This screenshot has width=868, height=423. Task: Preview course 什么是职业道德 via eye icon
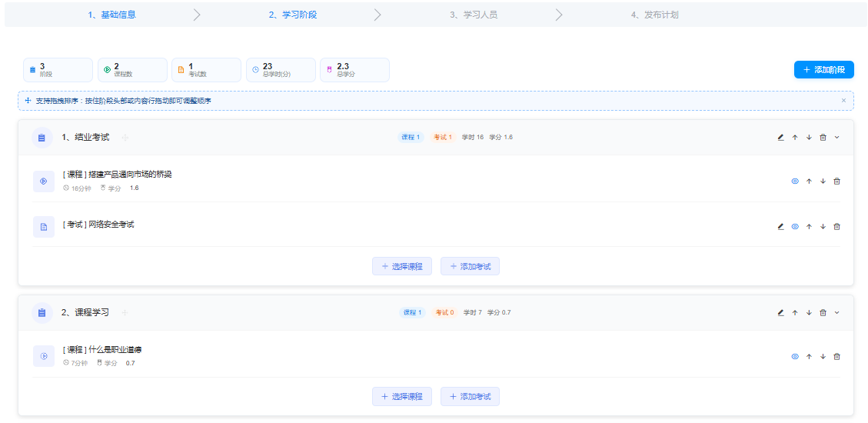(x=795, y=357)
